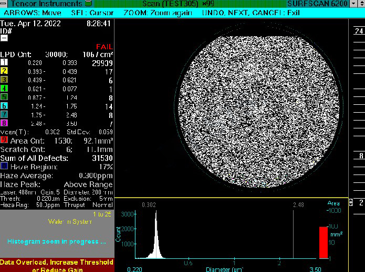Click the cassette slot up-down spinner arrows
Viewport: 365px width, 272px height.
[x=351, y=202]
